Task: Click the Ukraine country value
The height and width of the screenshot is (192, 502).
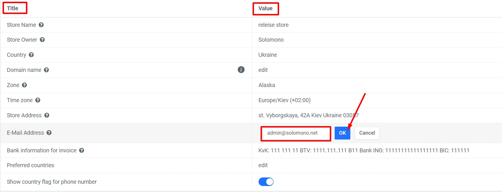Action: point(268,55)
